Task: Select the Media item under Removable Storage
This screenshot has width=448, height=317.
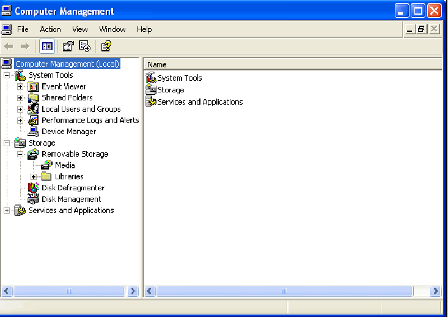Action: 65,165
